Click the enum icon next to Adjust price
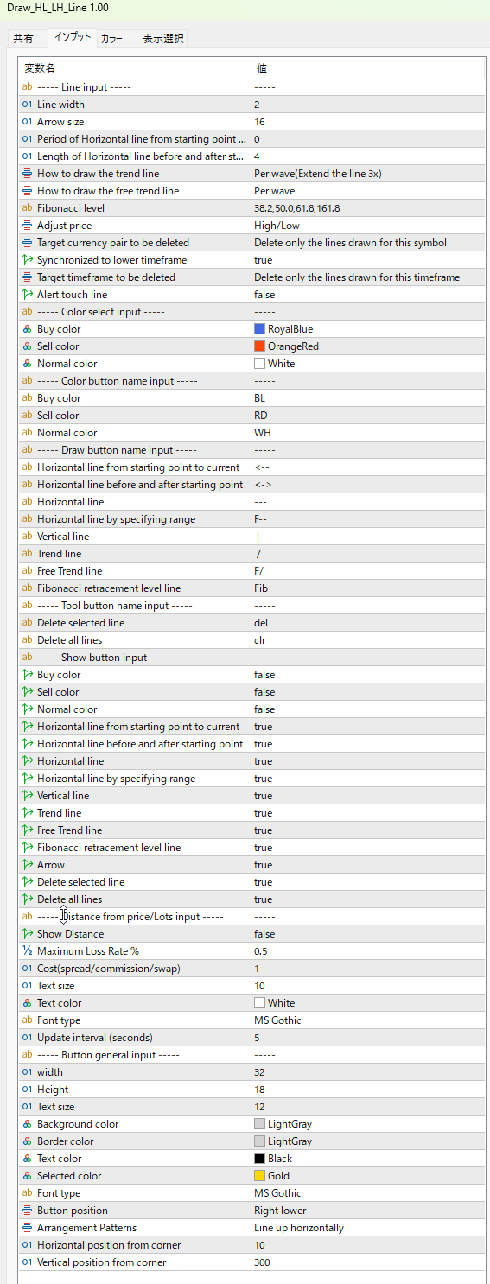This screenshot has width=490, height=1284. point(27,226)
